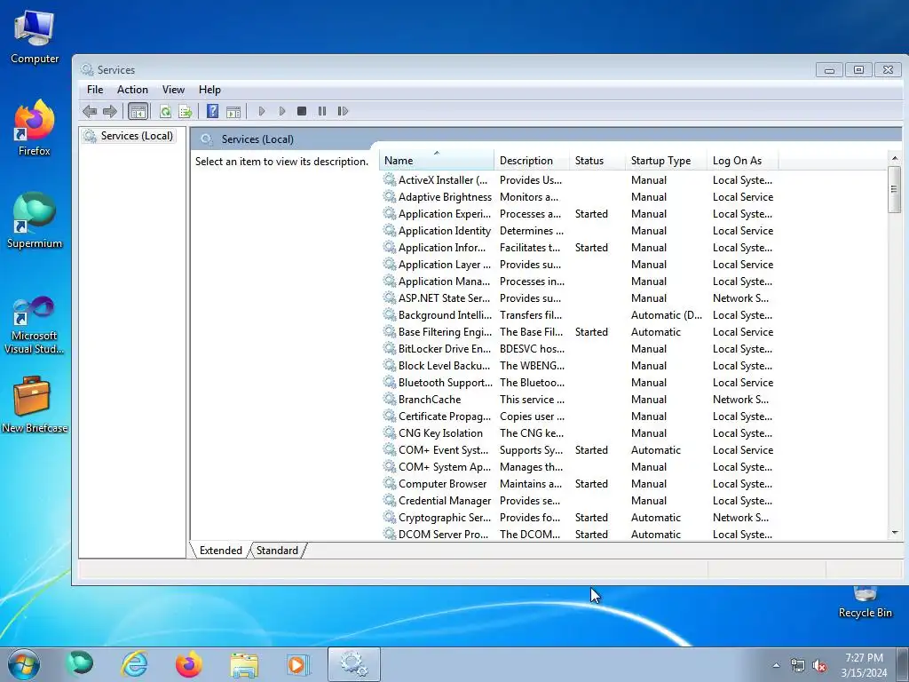Viewport: 909px width, 682px height.
Task: Open Windows Explorer folder taskbar icon
Action: [244, 664]
